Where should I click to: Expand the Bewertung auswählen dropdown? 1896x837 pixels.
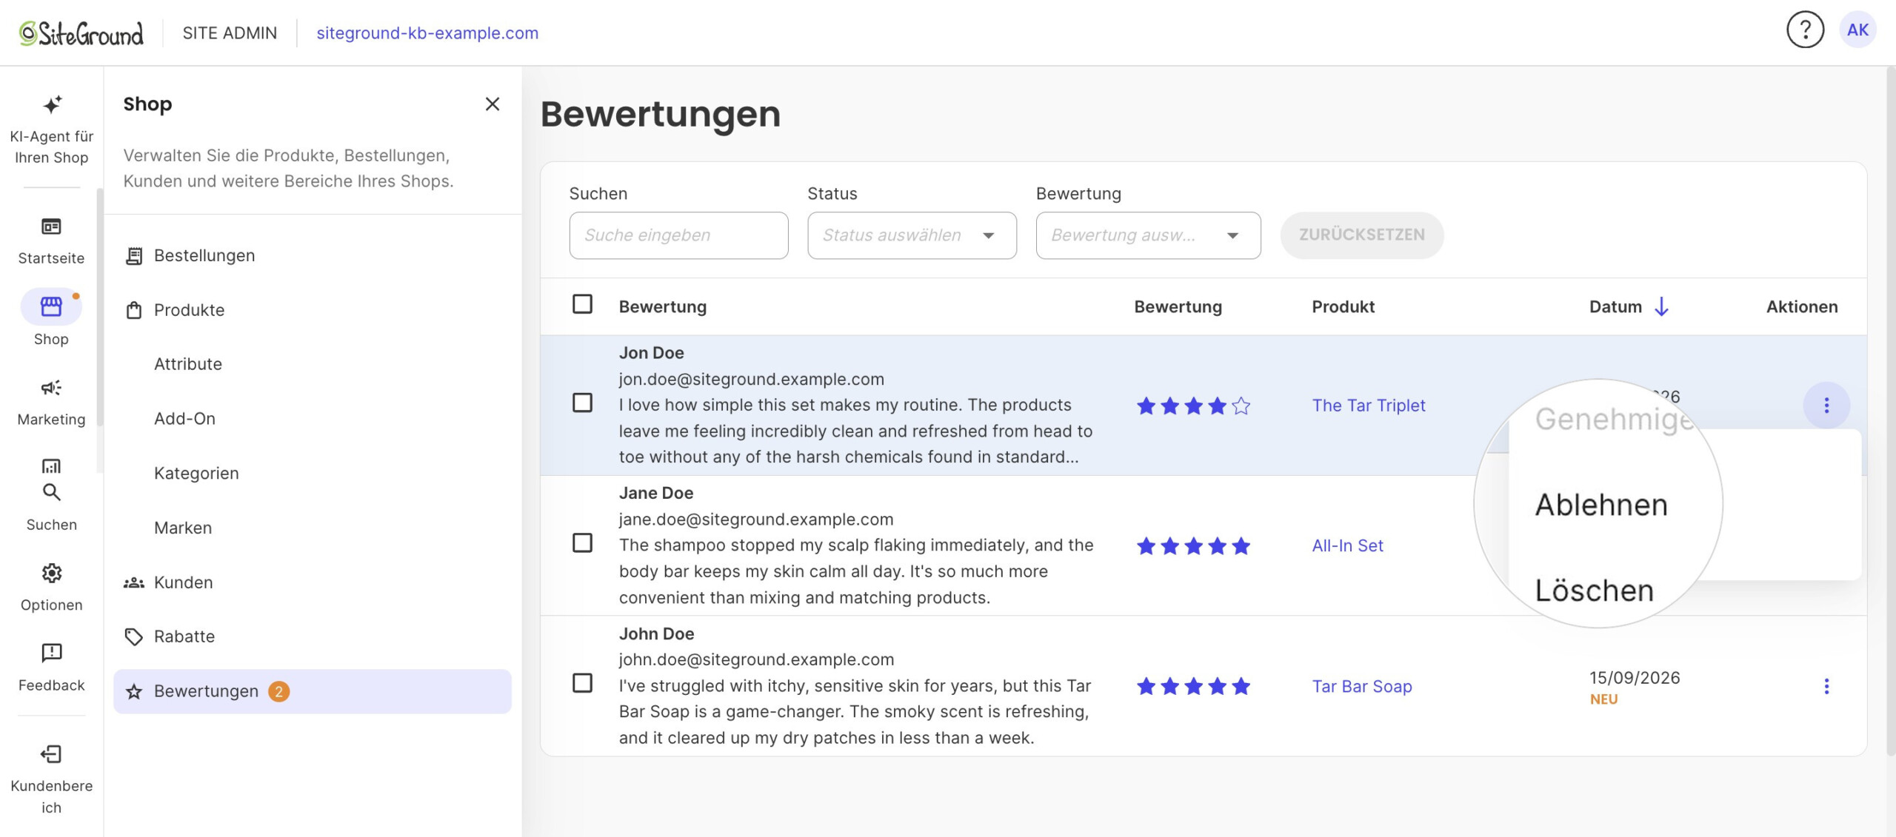(x=1148, y=235)
